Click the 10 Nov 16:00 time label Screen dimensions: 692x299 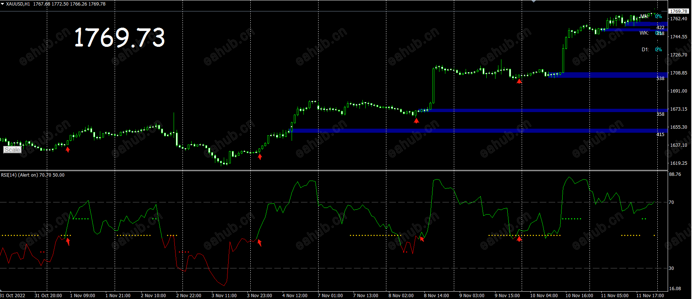coord(580,296)
